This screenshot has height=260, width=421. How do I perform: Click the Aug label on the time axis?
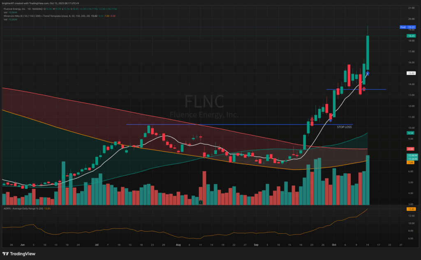(x=178, y=244)
